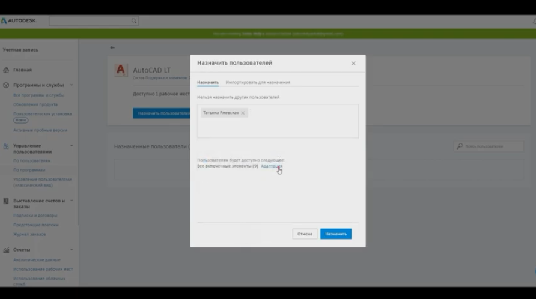Click the Отмена button
The width and height of the screenshot is (536, 299).
click(x=305, y=234)
